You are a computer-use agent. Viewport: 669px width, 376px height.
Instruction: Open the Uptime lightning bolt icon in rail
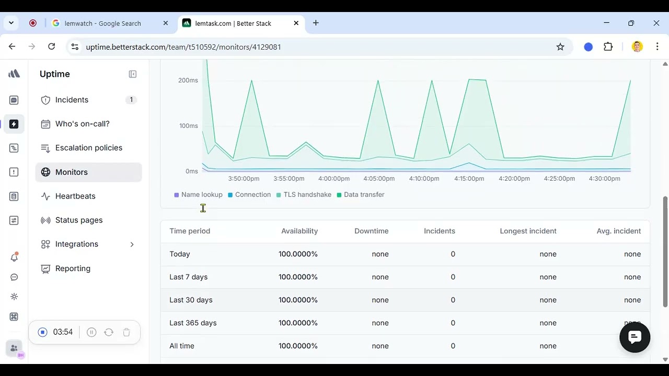point(14,124)
